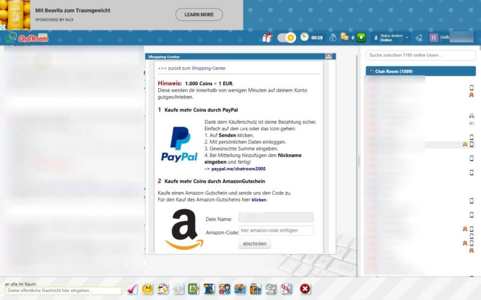Open the shopping bags store icon

coord(255,289)
